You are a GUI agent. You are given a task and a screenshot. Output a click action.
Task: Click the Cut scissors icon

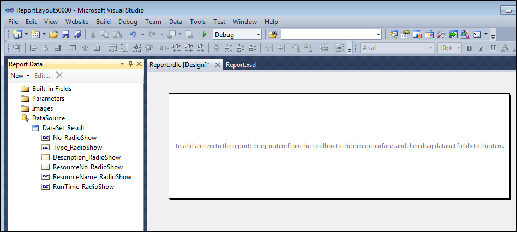[x=93, y=34]
